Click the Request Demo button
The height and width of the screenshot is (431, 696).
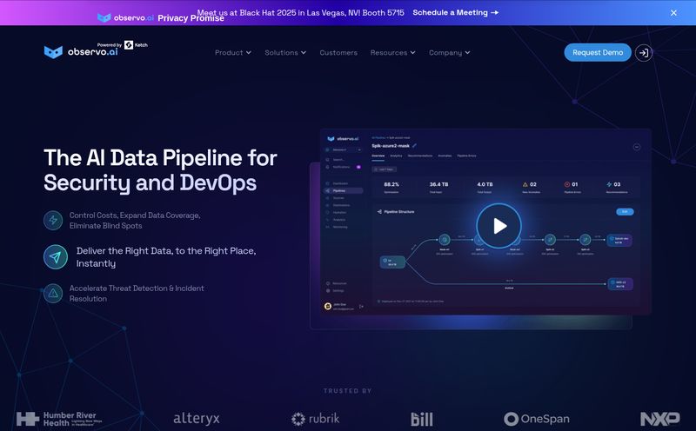(x=598, y=52)
